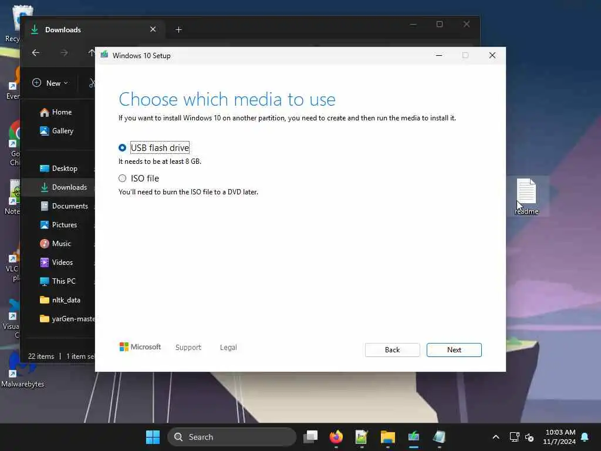
Task: Click the Microsoft logo in setup footer
Action: pos(140,347)
